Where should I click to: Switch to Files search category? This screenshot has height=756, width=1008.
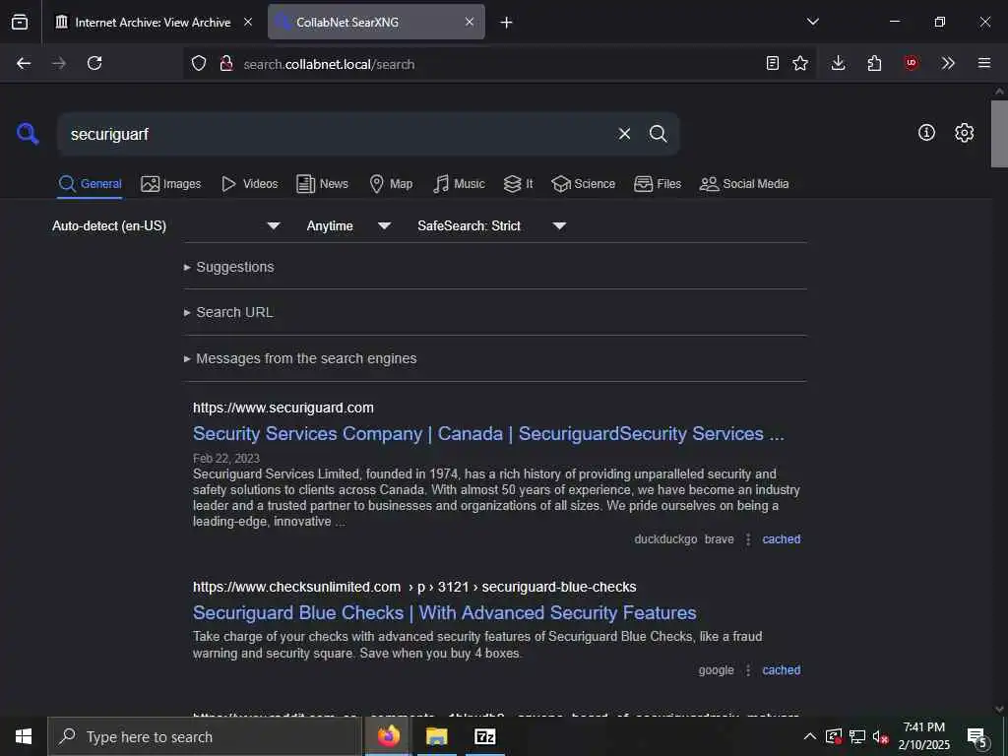(x=657, y=184)
